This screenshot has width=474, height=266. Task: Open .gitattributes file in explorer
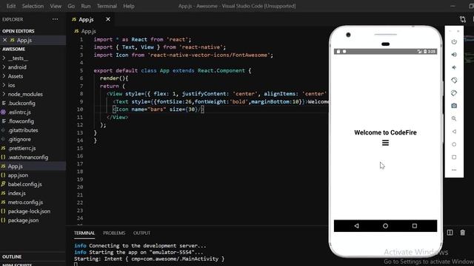pos(23,130)
